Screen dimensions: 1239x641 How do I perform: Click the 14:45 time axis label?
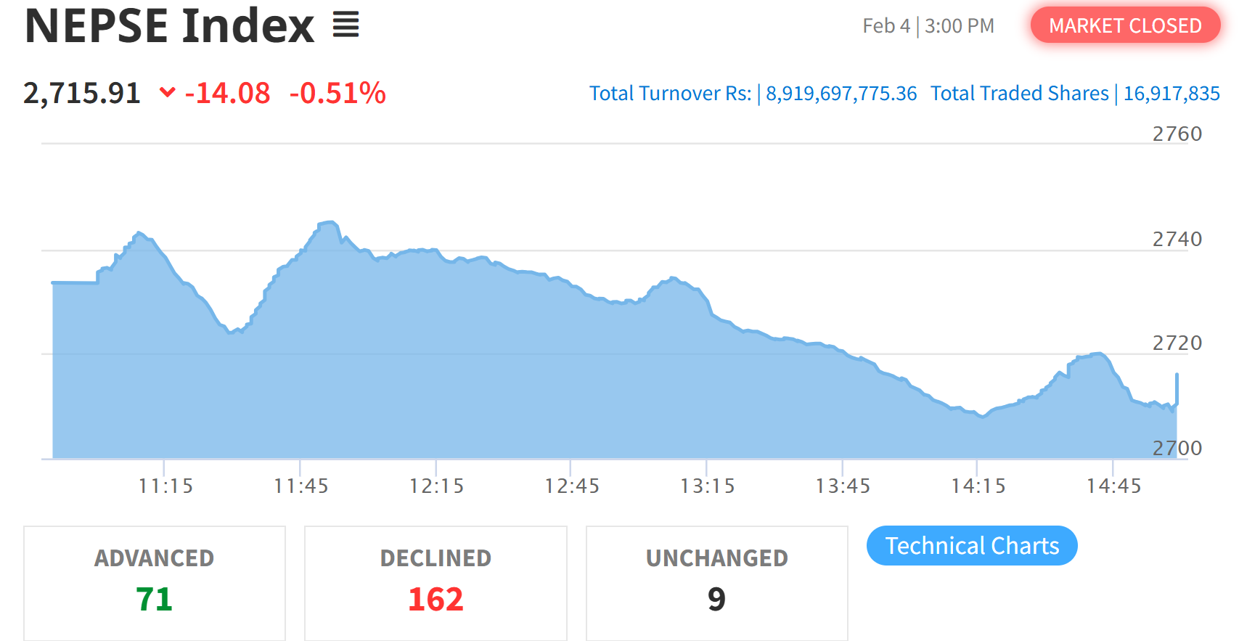pyautogui.click(x=1113, y=486)
